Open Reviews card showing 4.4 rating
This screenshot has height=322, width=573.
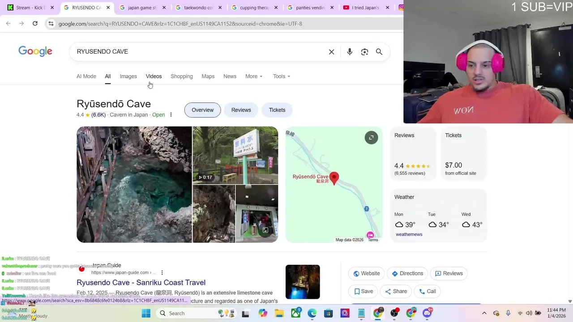click(x=413, y=153)
